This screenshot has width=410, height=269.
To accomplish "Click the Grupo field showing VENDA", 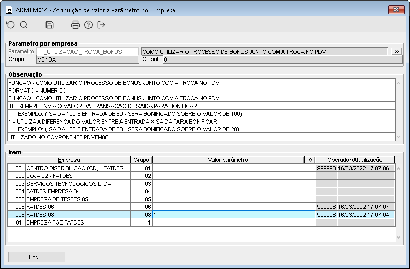I will 87,59.
